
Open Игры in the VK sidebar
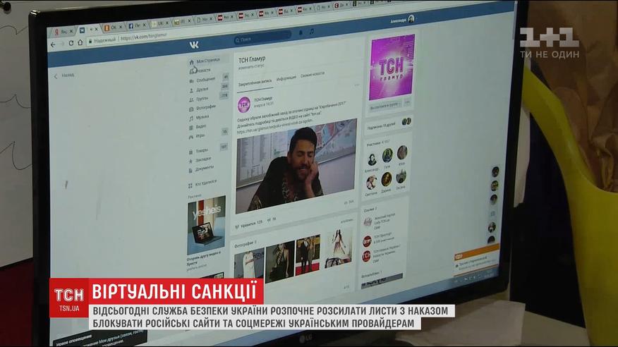[200, 136]
